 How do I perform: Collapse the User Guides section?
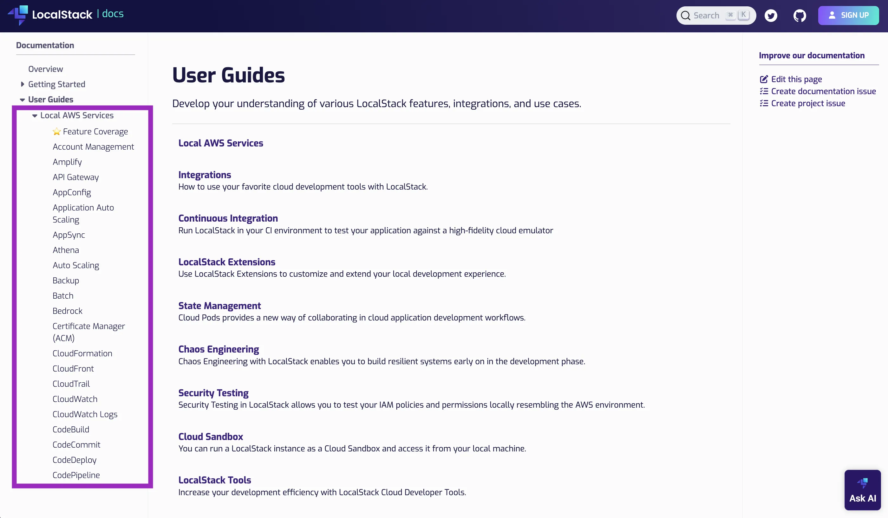point(22,99)
